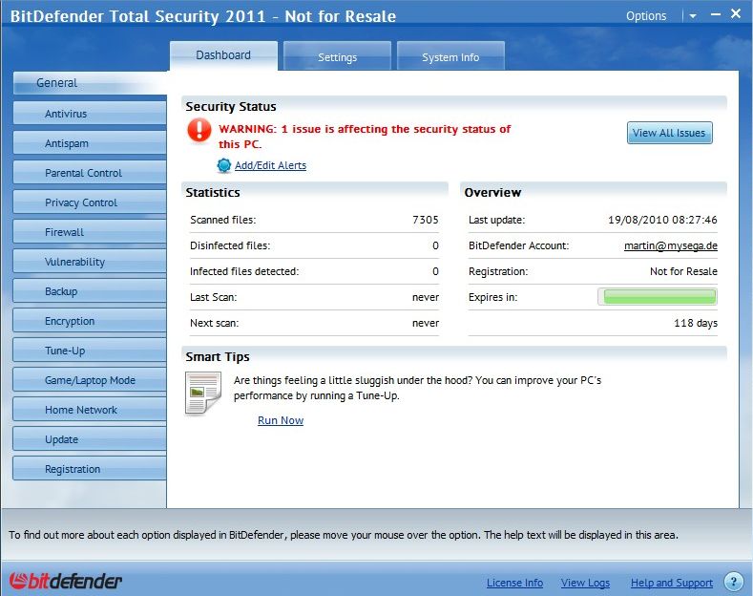The image size is (753, 596).
Task: Click the sluggish performance Smart Tips sentence
Action: pyautogui.click(x=417, y=388)
